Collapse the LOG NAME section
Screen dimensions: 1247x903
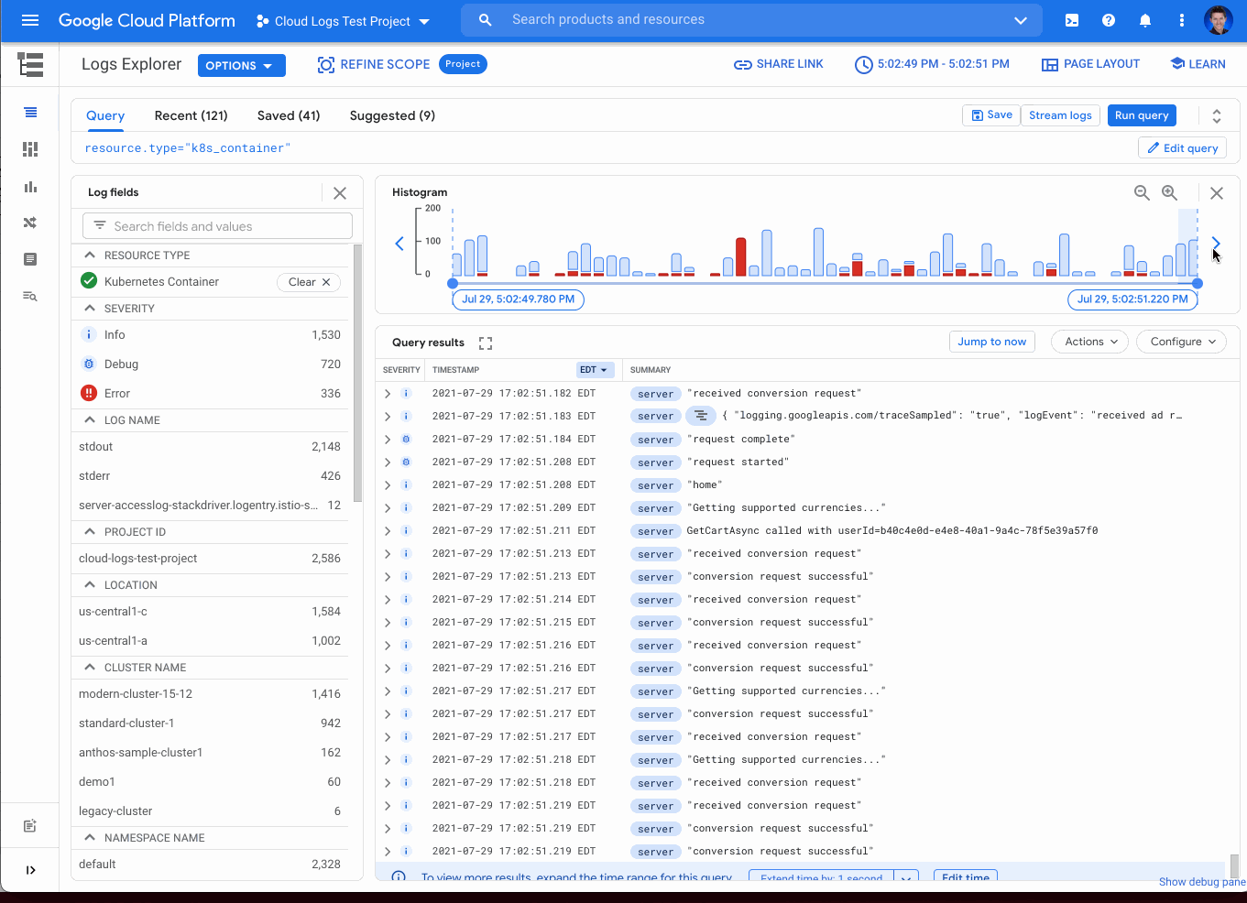tap(90, 420)
